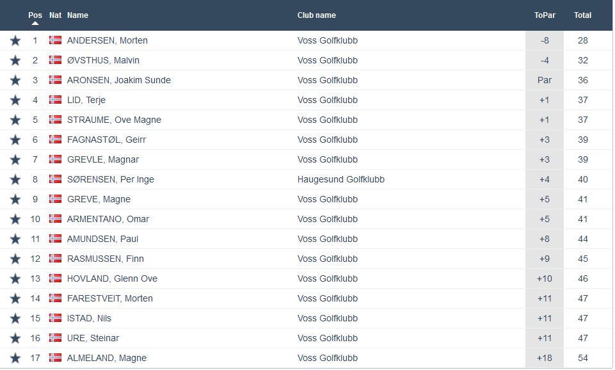Screen dimensions: 615x370
Task: Open Haugesund Golfklubb club entry
Action: point(341,179)
